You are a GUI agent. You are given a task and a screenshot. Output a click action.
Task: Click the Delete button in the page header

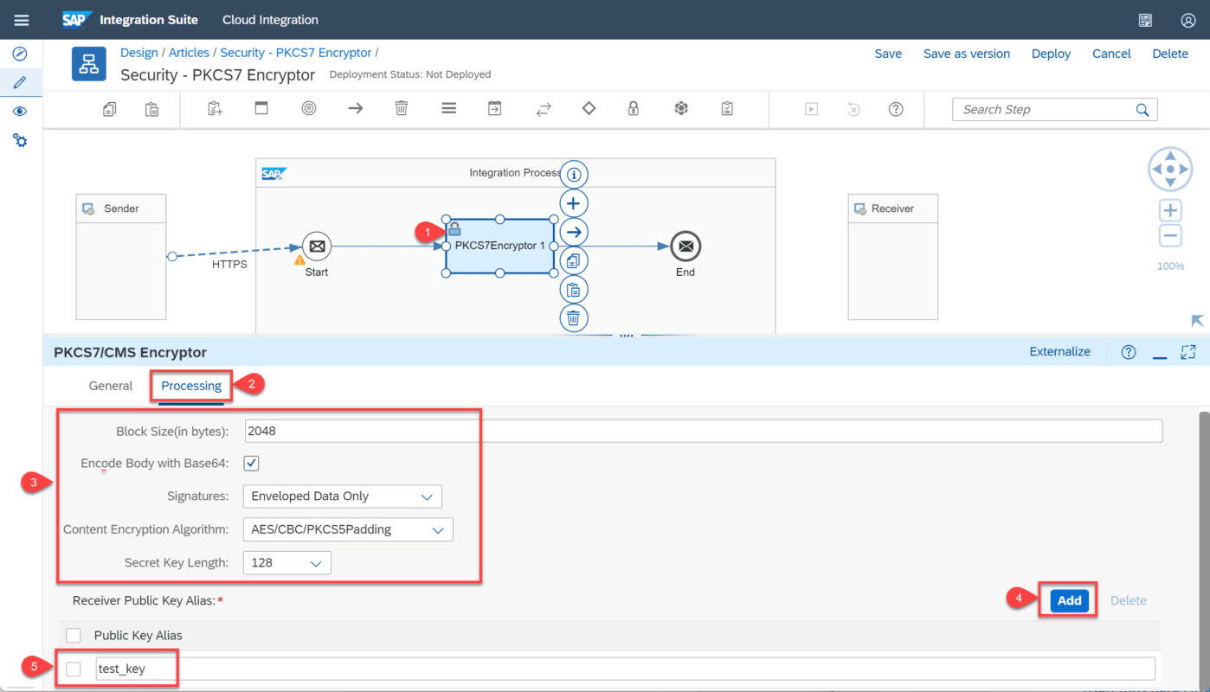[x=1170, y=54]
